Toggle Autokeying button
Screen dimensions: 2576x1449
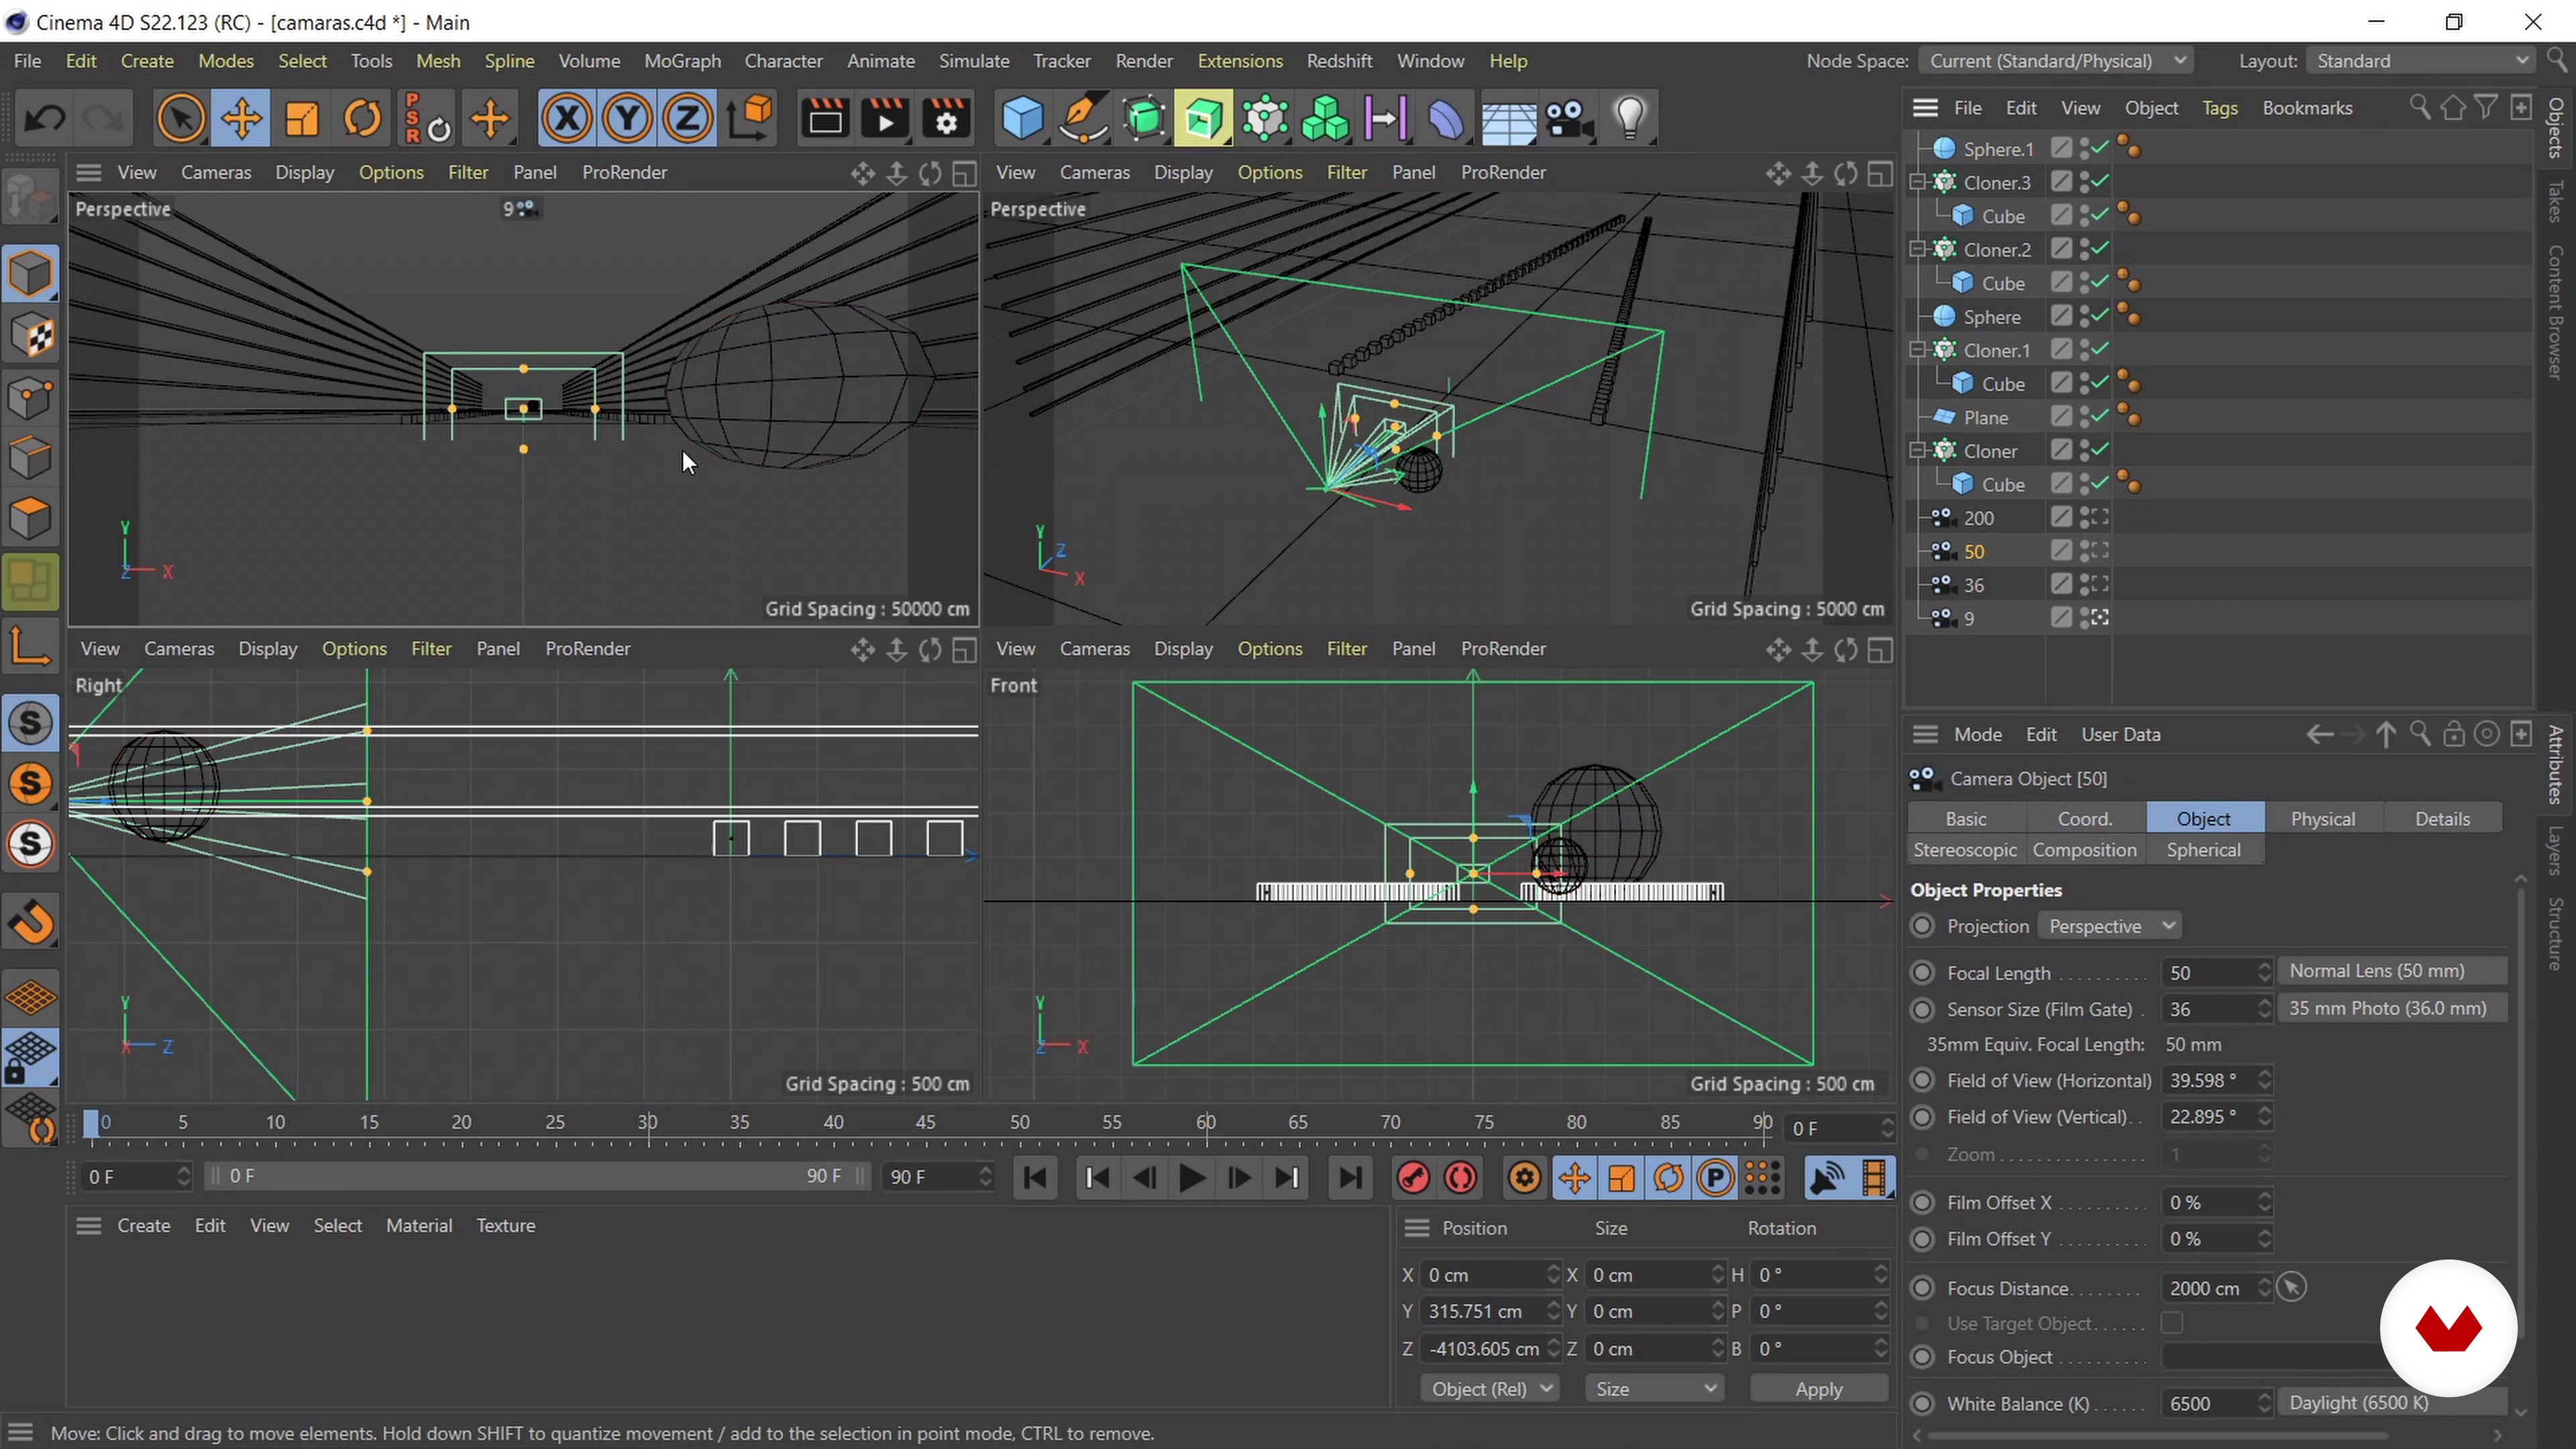pos(1461,1177)
